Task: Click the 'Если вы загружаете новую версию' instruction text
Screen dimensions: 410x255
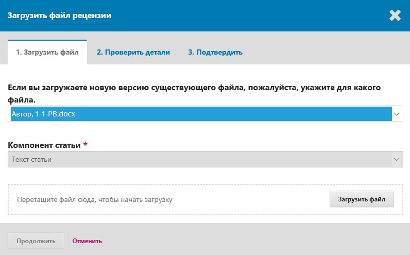Action: pyautogui.click(x=194, y=93)
